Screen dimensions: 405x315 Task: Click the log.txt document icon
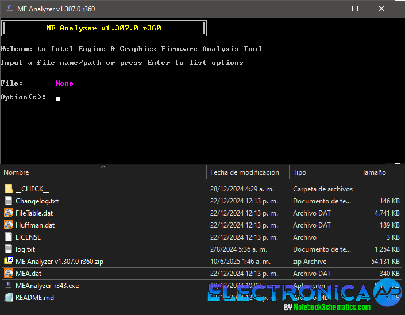pos(9,249)
